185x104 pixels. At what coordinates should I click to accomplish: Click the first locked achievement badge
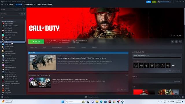(136, 66)
